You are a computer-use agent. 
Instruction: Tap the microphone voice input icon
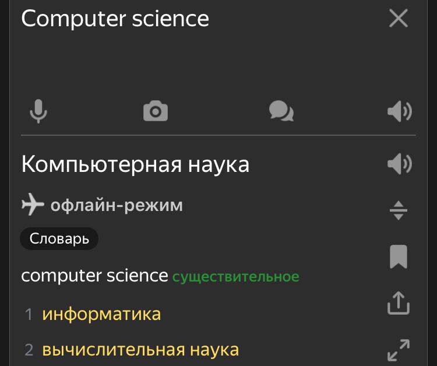[38, 111]
